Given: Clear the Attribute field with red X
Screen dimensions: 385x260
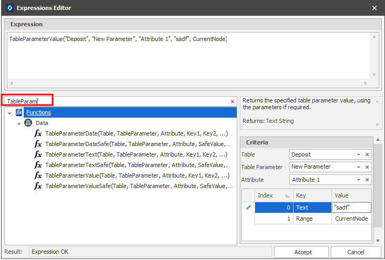Looking at the screenshot, I should pos(367,180).
